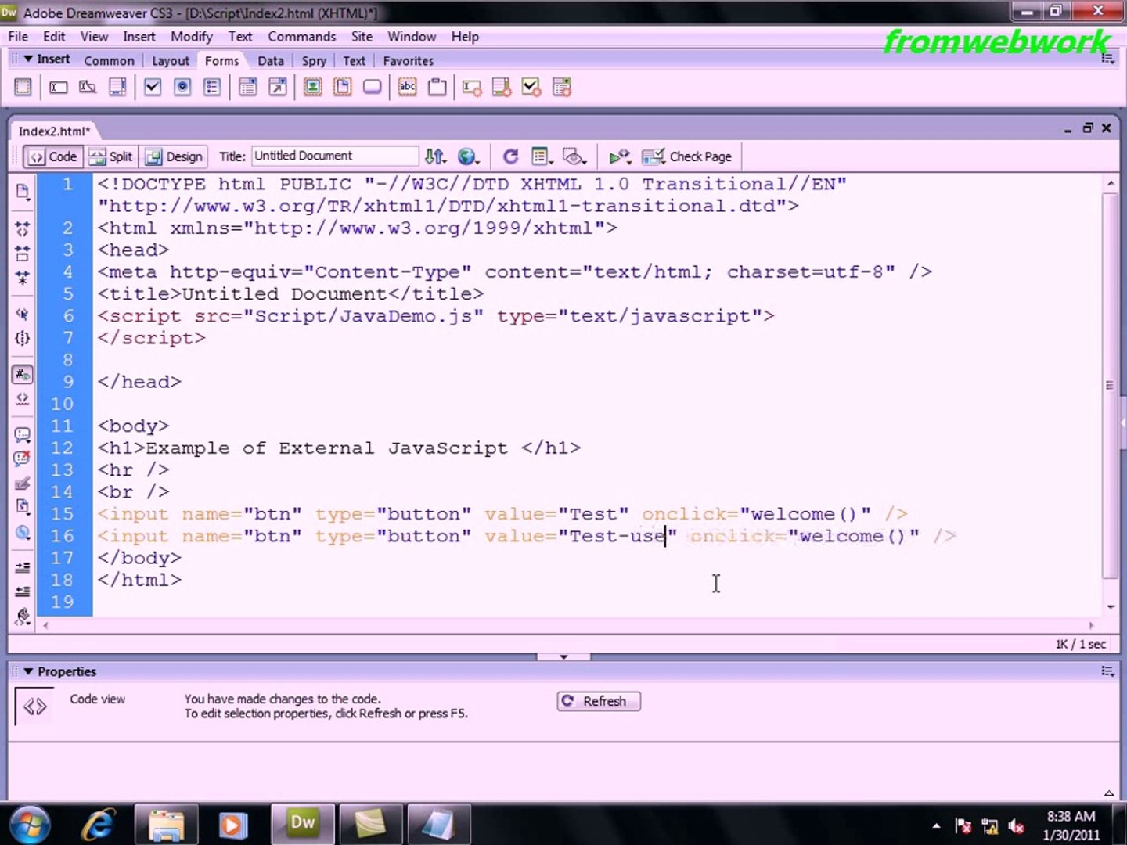1127x845 pixels.
Task: Select the Index2.html document tab
Action: coord(54,131)
